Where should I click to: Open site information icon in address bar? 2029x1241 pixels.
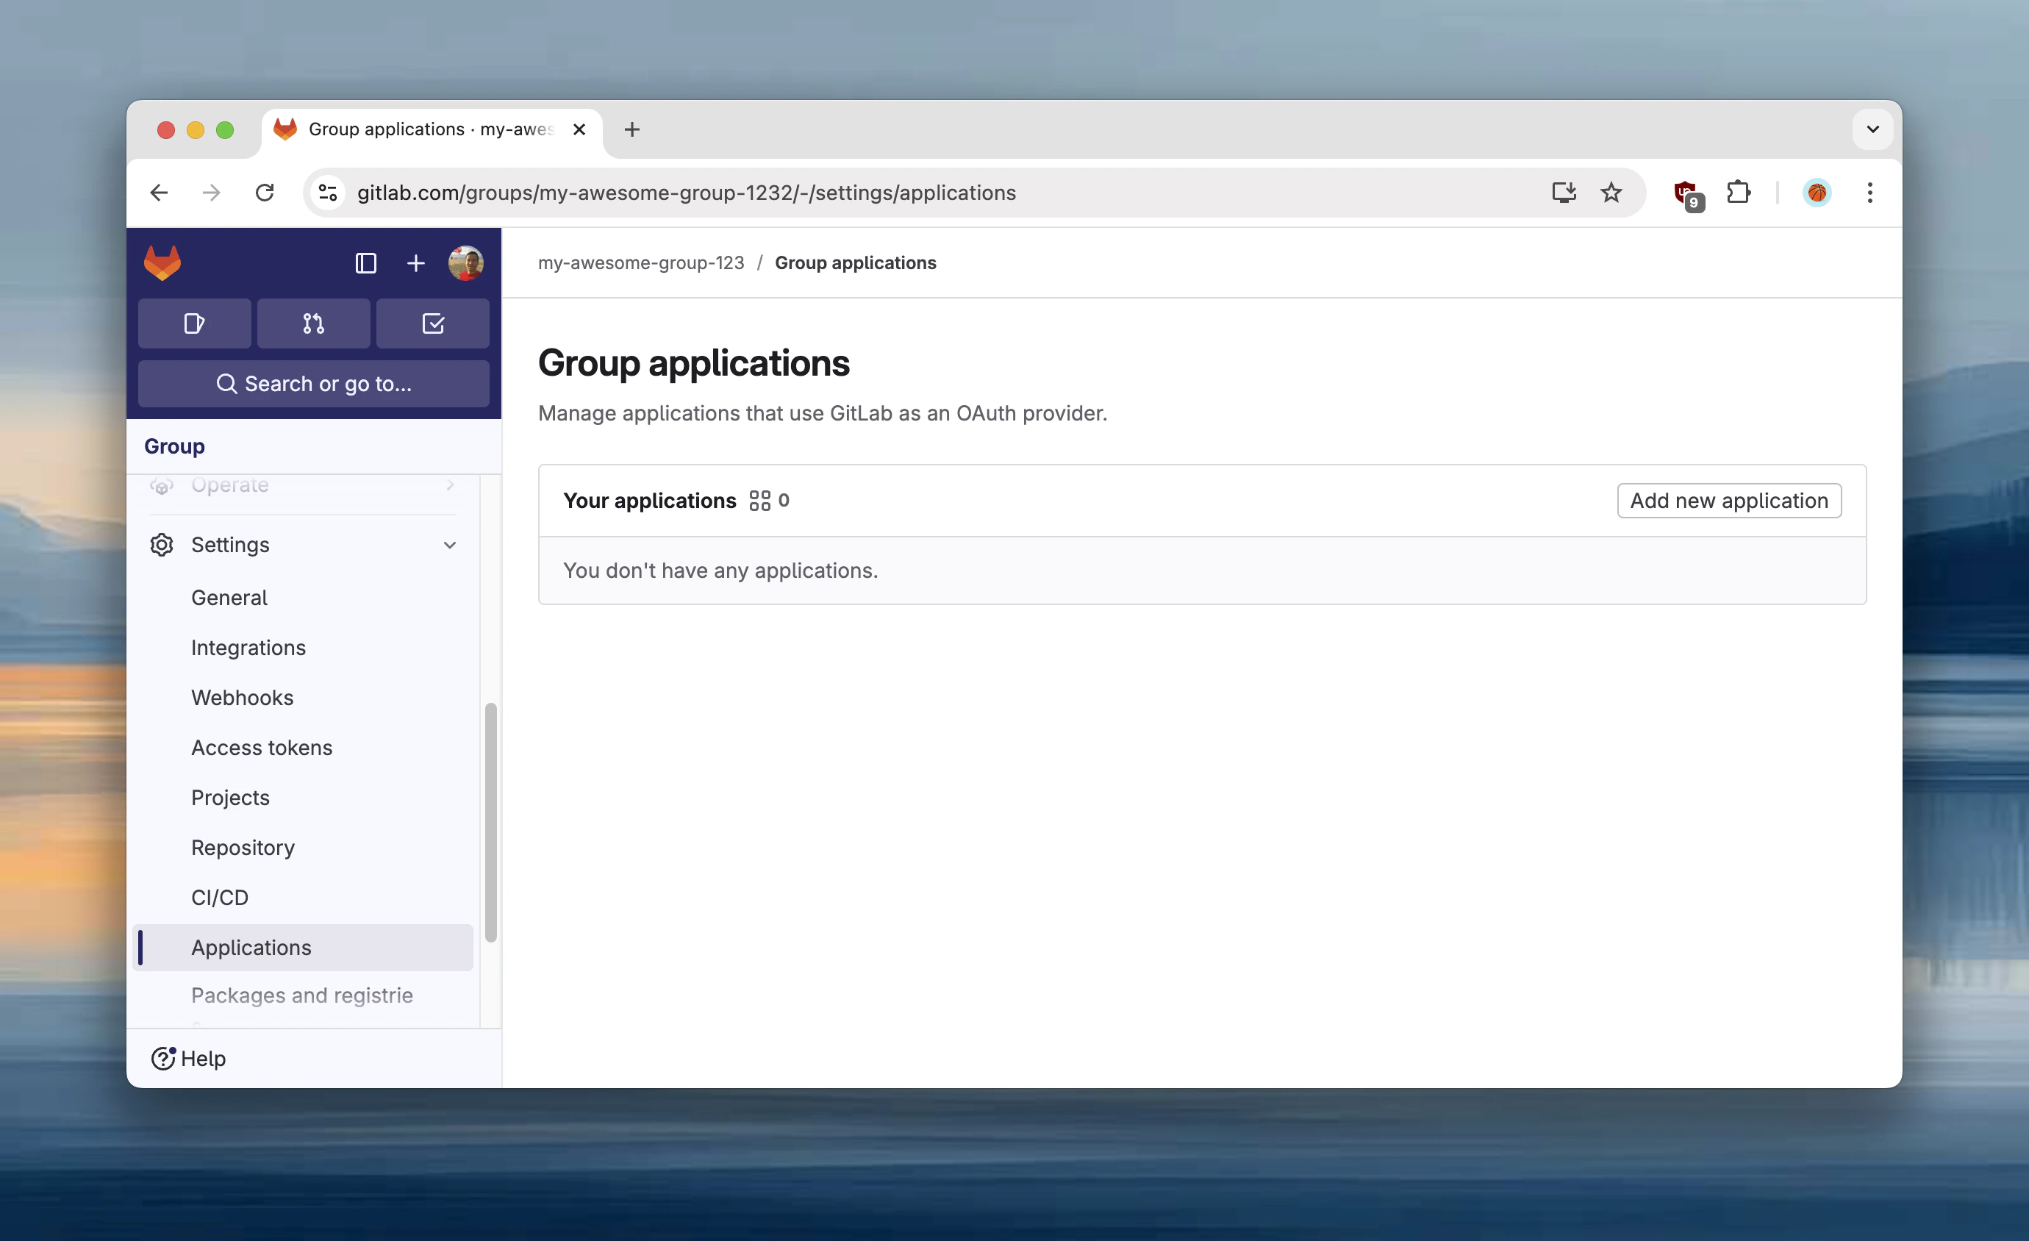click(x=328, y=193)
